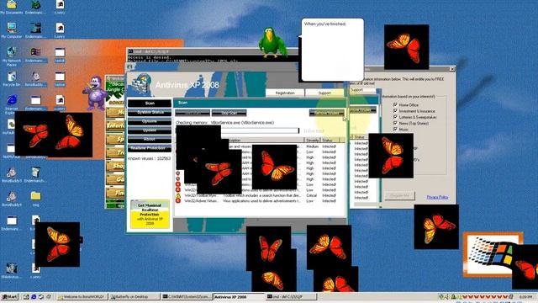Open the Privacy Policy link
This screenshot has height=303, width=538.
[x=437, y=197]
